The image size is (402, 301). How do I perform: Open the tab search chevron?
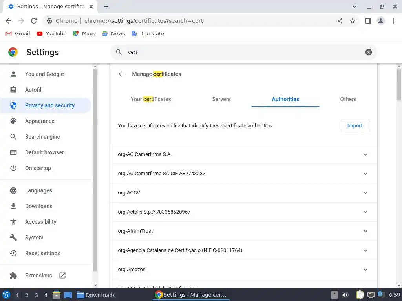(354, 7)
